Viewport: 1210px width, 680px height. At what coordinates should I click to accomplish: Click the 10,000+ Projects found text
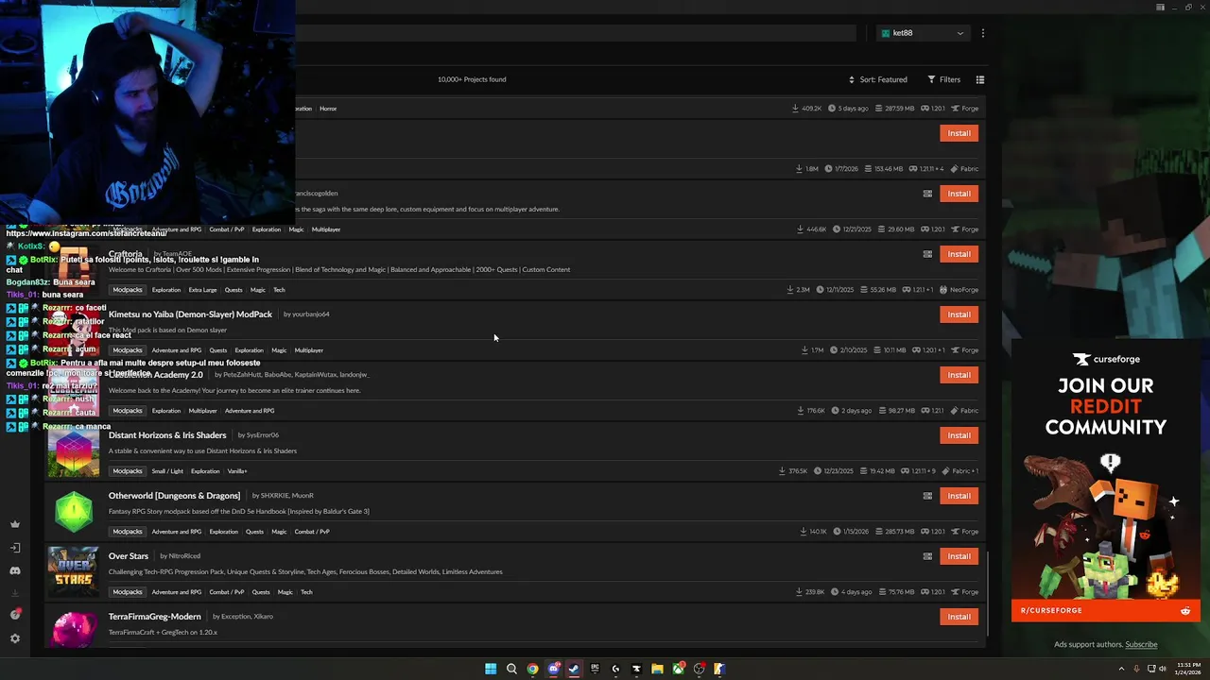[472, 79]
